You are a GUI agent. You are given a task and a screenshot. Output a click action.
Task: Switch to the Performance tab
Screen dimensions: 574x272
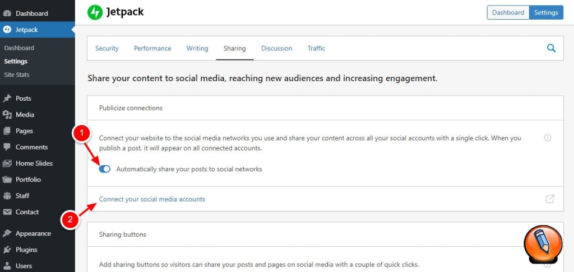[x=152, y=48]
